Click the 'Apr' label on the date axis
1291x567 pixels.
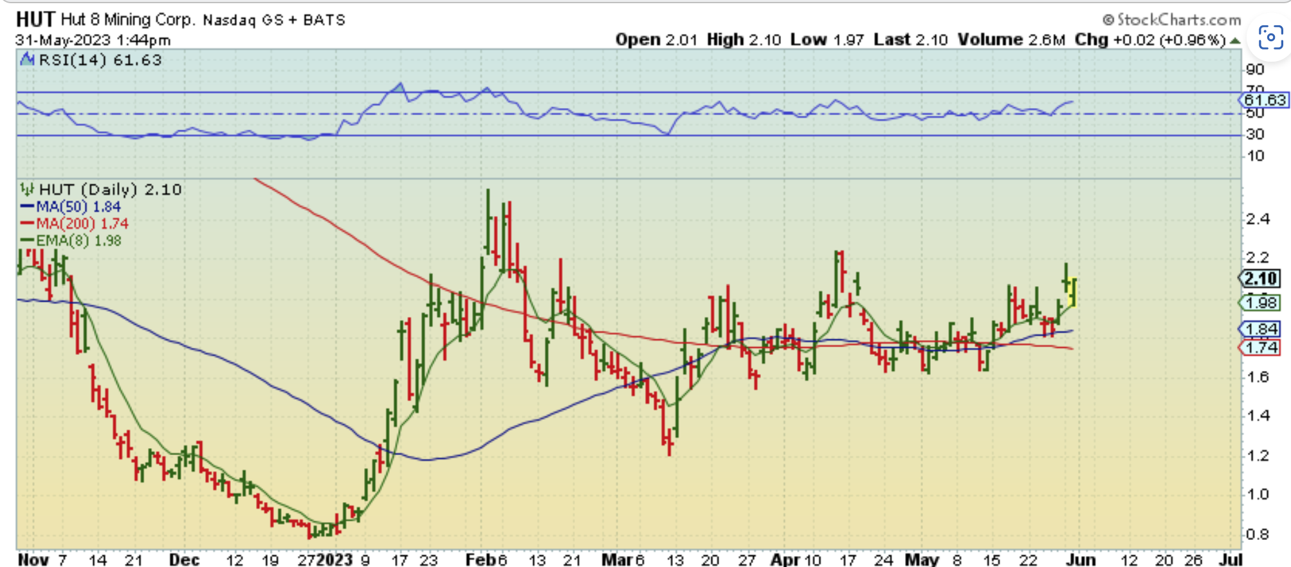pos(785,559)
